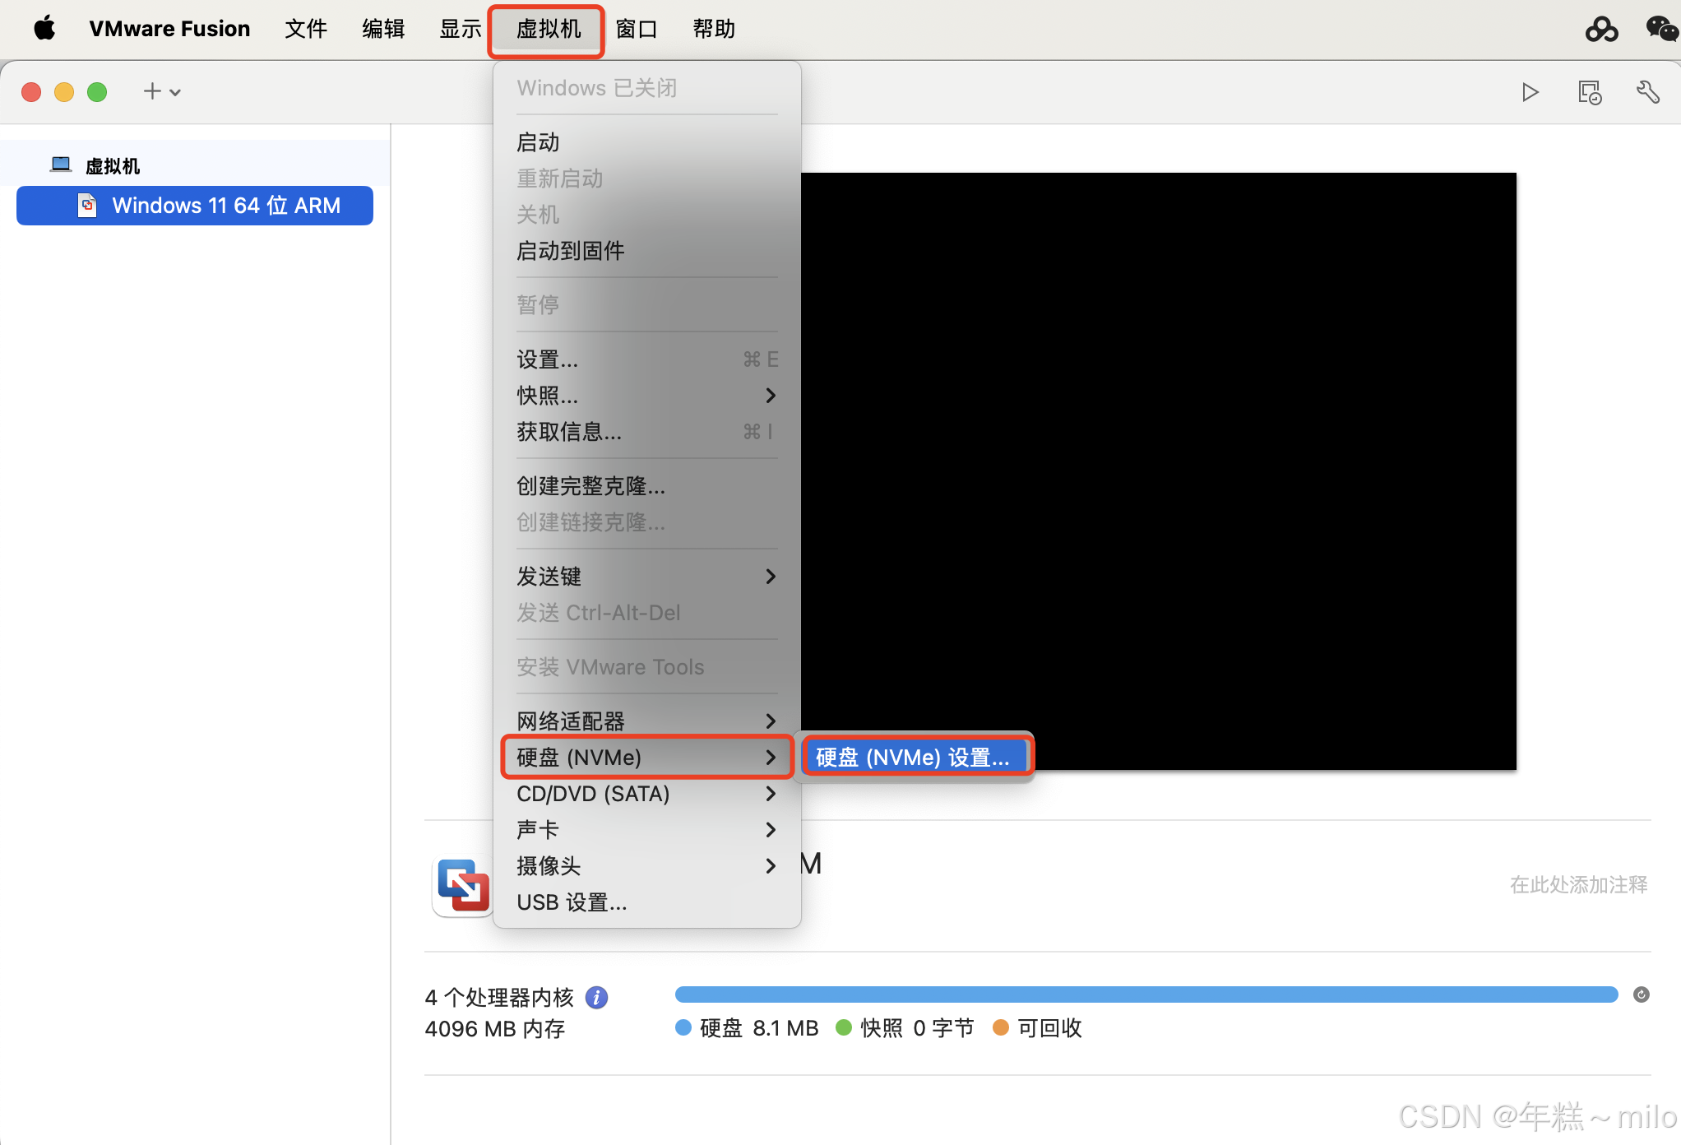The width and height of the screenshot is (1681, 1145).
Task: Open VM settings via wrench icon
Action: tap(1647, 92)
